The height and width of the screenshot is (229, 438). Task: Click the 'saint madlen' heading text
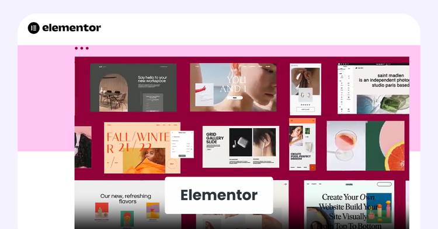coord(391,76)
